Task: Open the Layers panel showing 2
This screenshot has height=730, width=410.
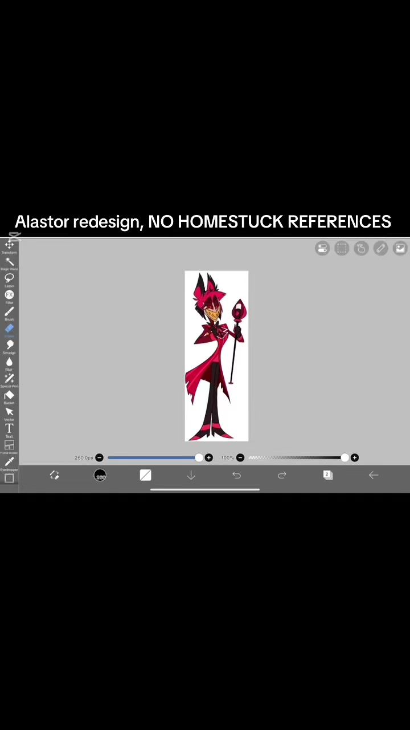Action: [327, 475]
